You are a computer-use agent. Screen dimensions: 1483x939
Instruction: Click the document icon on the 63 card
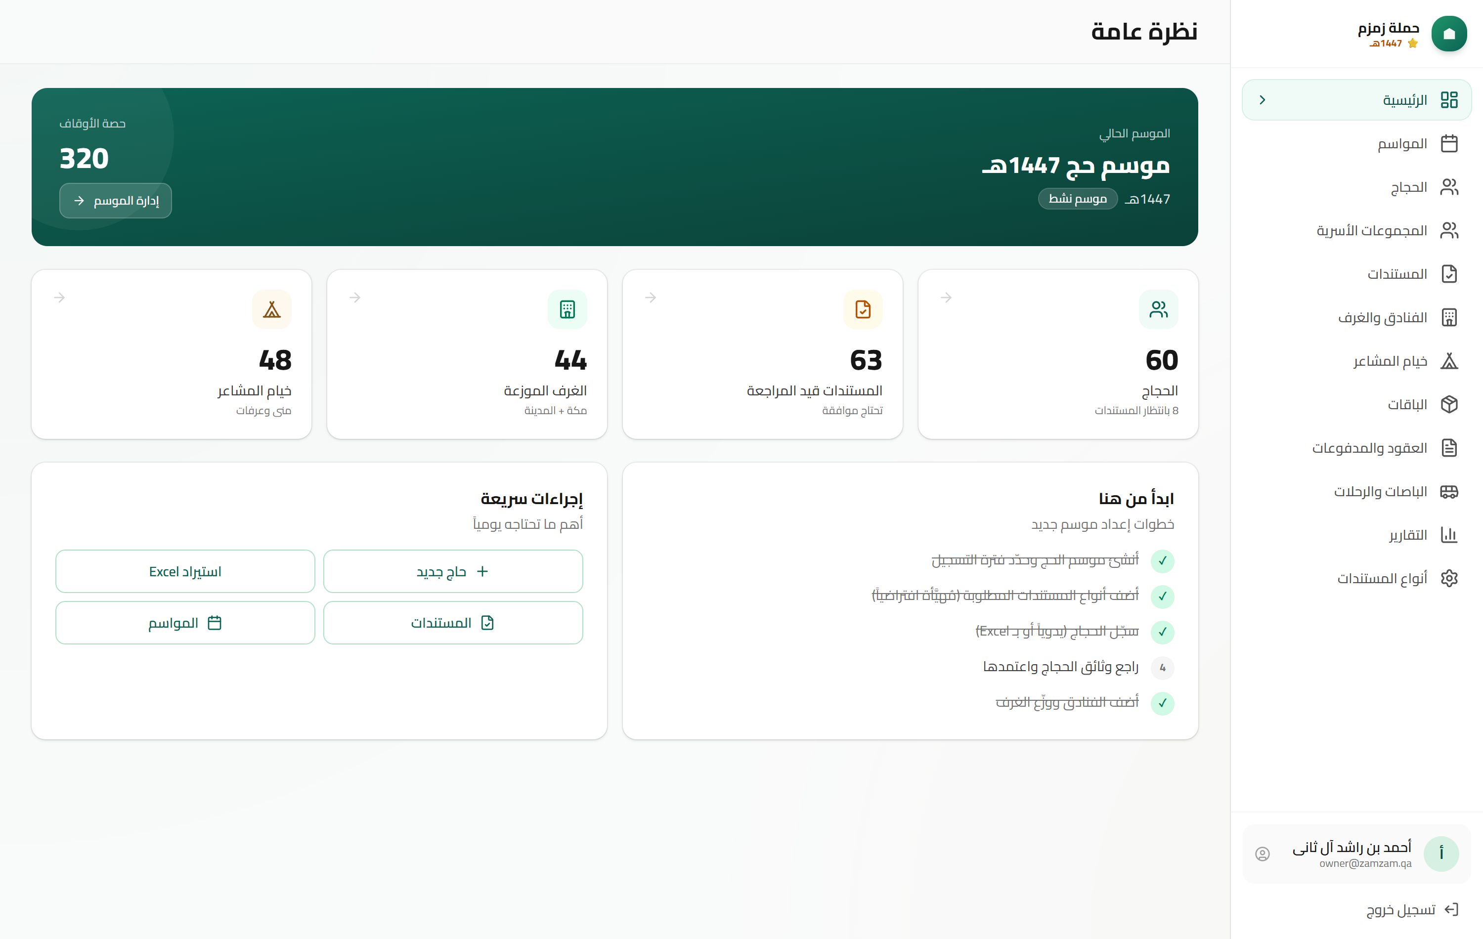[x=863, y=309]
